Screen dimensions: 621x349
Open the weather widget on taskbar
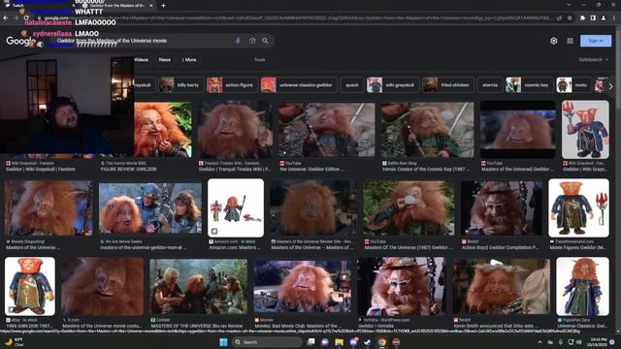click(x=14, y=342)
